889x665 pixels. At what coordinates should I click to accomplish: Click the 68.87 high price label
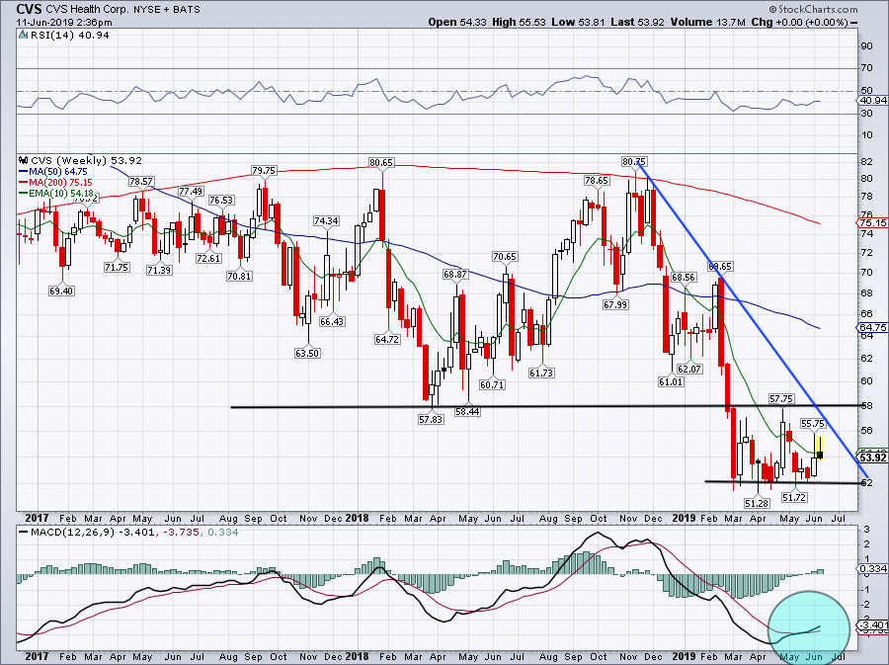(455, 275)
